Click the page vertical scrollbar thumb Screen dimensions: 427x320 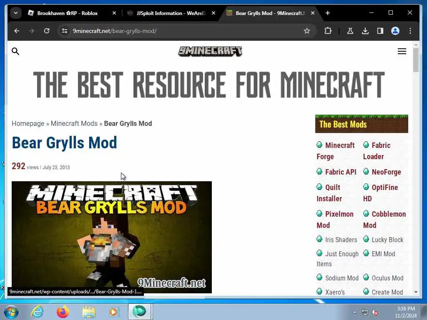pyautogui.click(x=416, y=60)
